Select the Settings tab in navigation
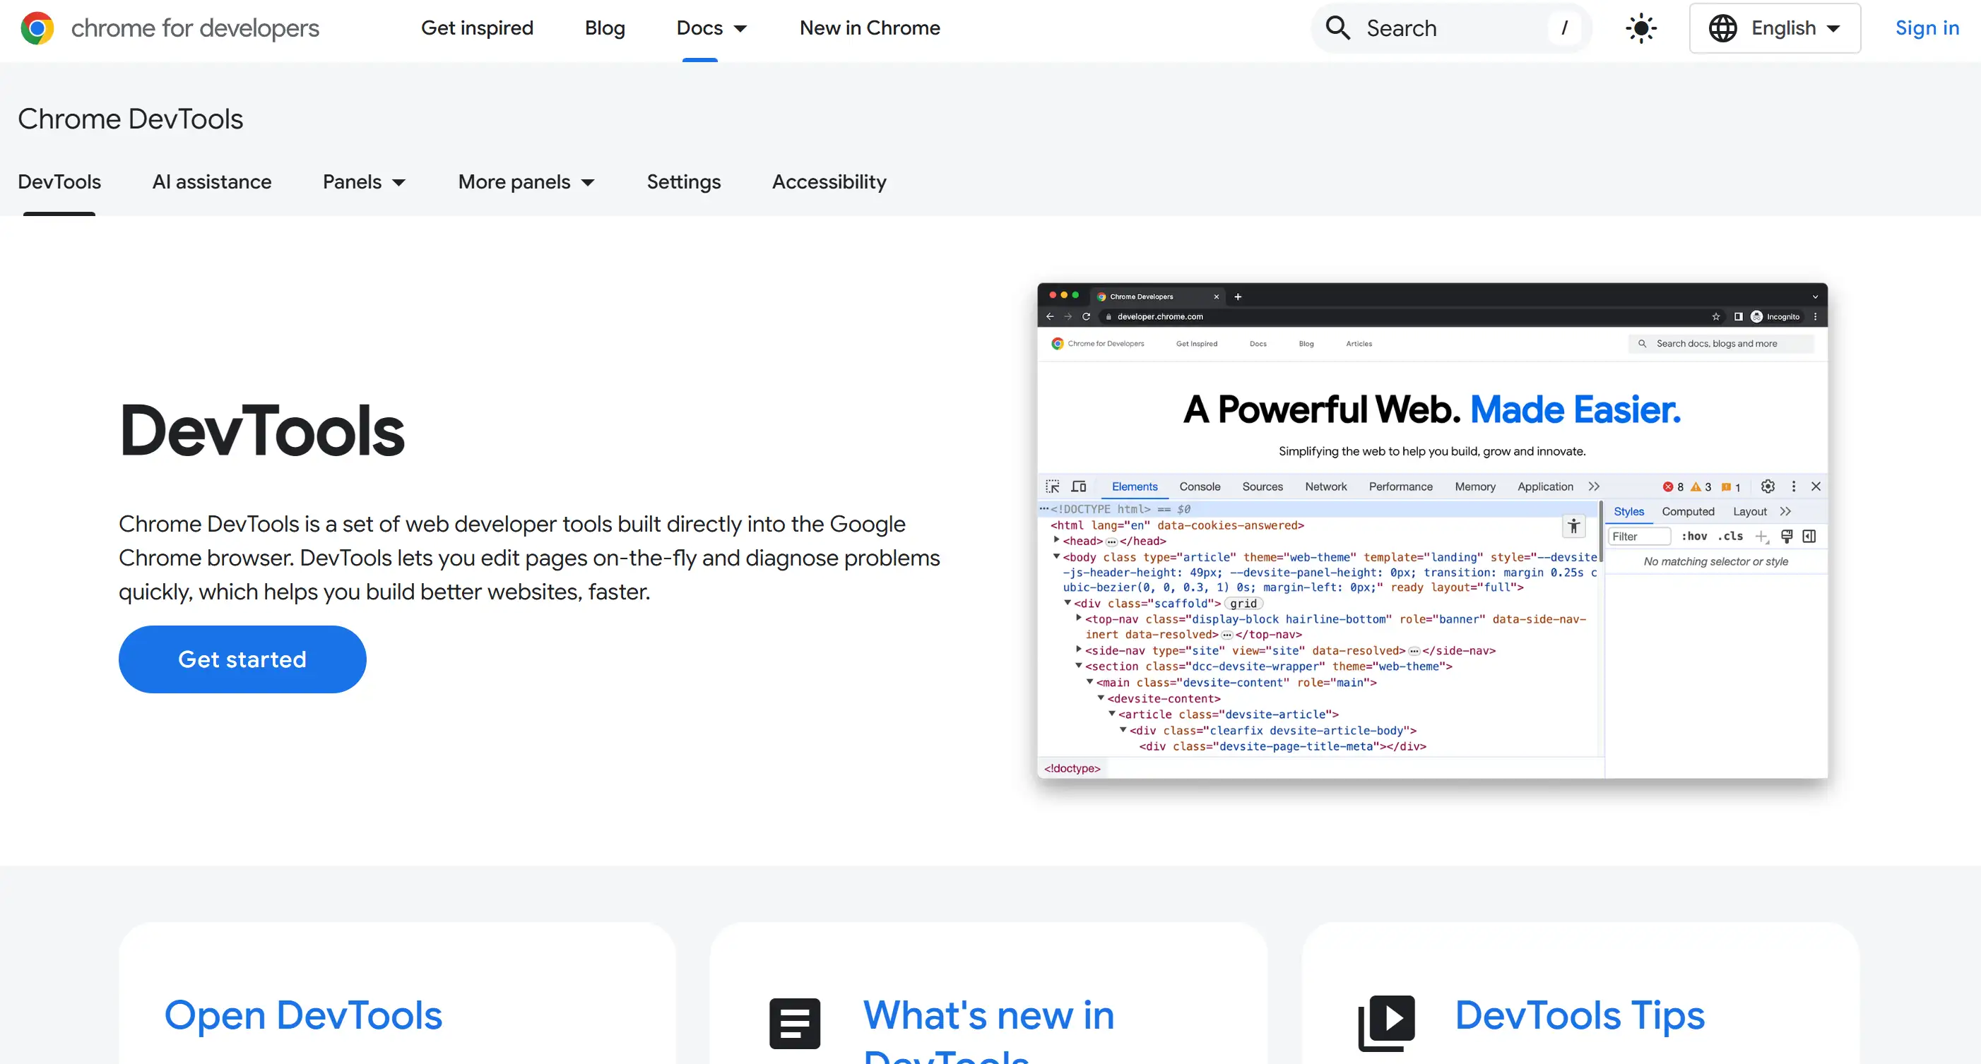The width and height of the screenshot is (1981, 1064). (683, 182)
